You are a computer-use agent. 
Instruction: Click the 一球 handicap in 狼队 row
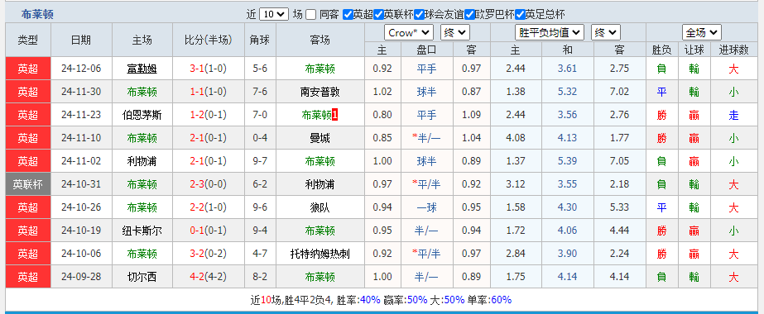point(427,207)
